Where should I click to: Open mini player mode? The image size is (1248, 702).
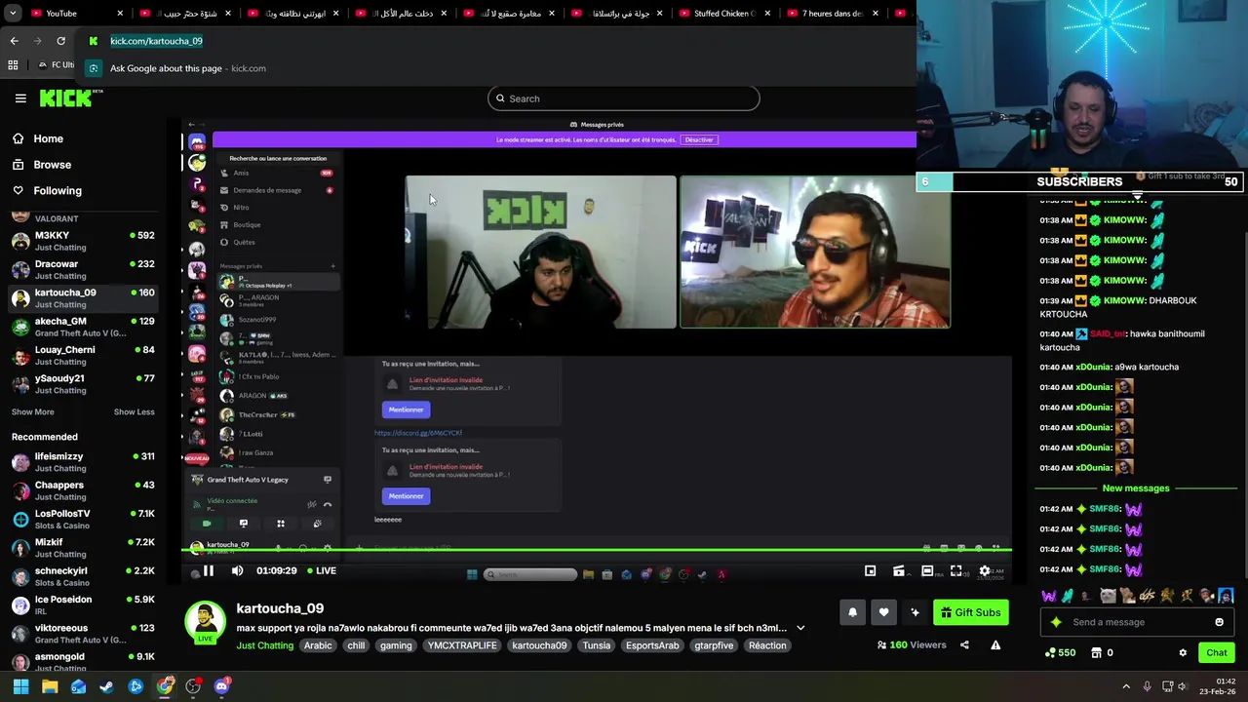point(870,571)
